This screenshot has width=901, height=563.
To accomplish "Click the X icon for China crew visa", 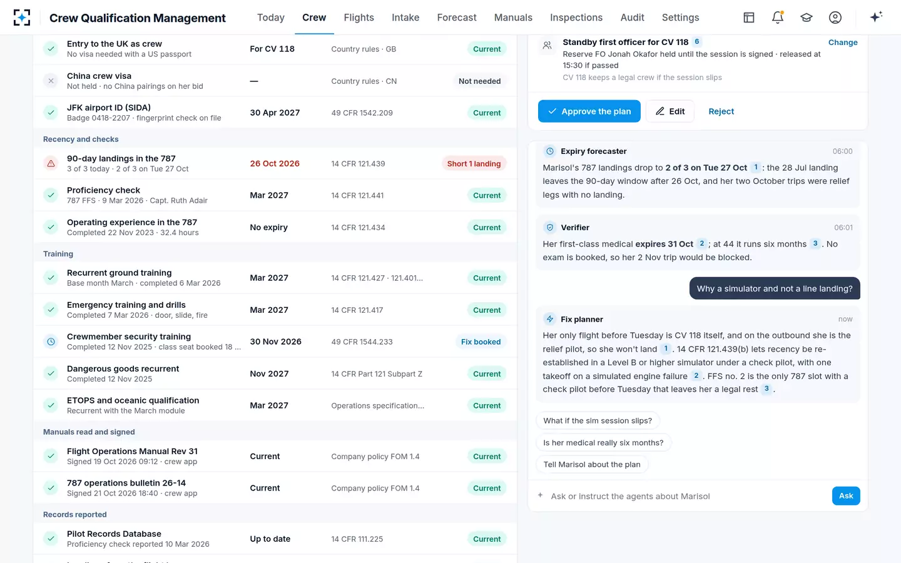I will click(51, 81).
